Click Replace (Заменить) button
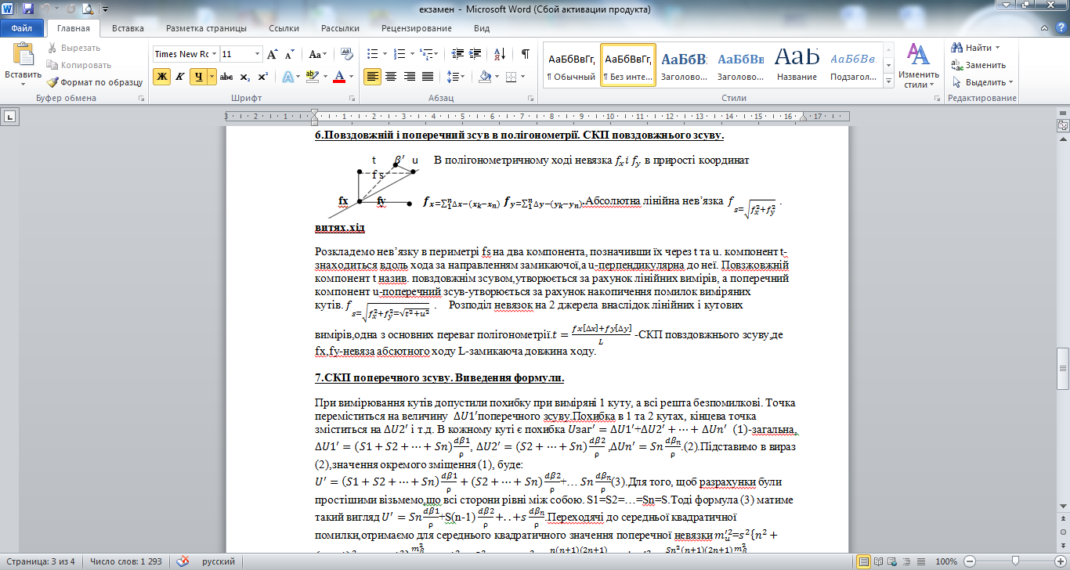The image size is (1070, 570). click(978, 65)
